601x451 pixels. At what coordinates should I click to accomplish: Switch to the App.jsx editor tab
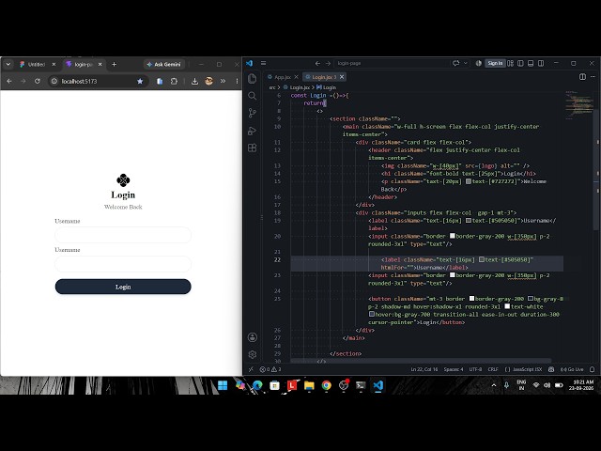tap(283, 77)
